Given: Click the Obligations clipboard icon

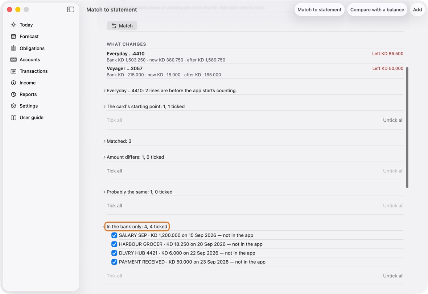Looking at the screenshot, I should [x=13, y=48].
